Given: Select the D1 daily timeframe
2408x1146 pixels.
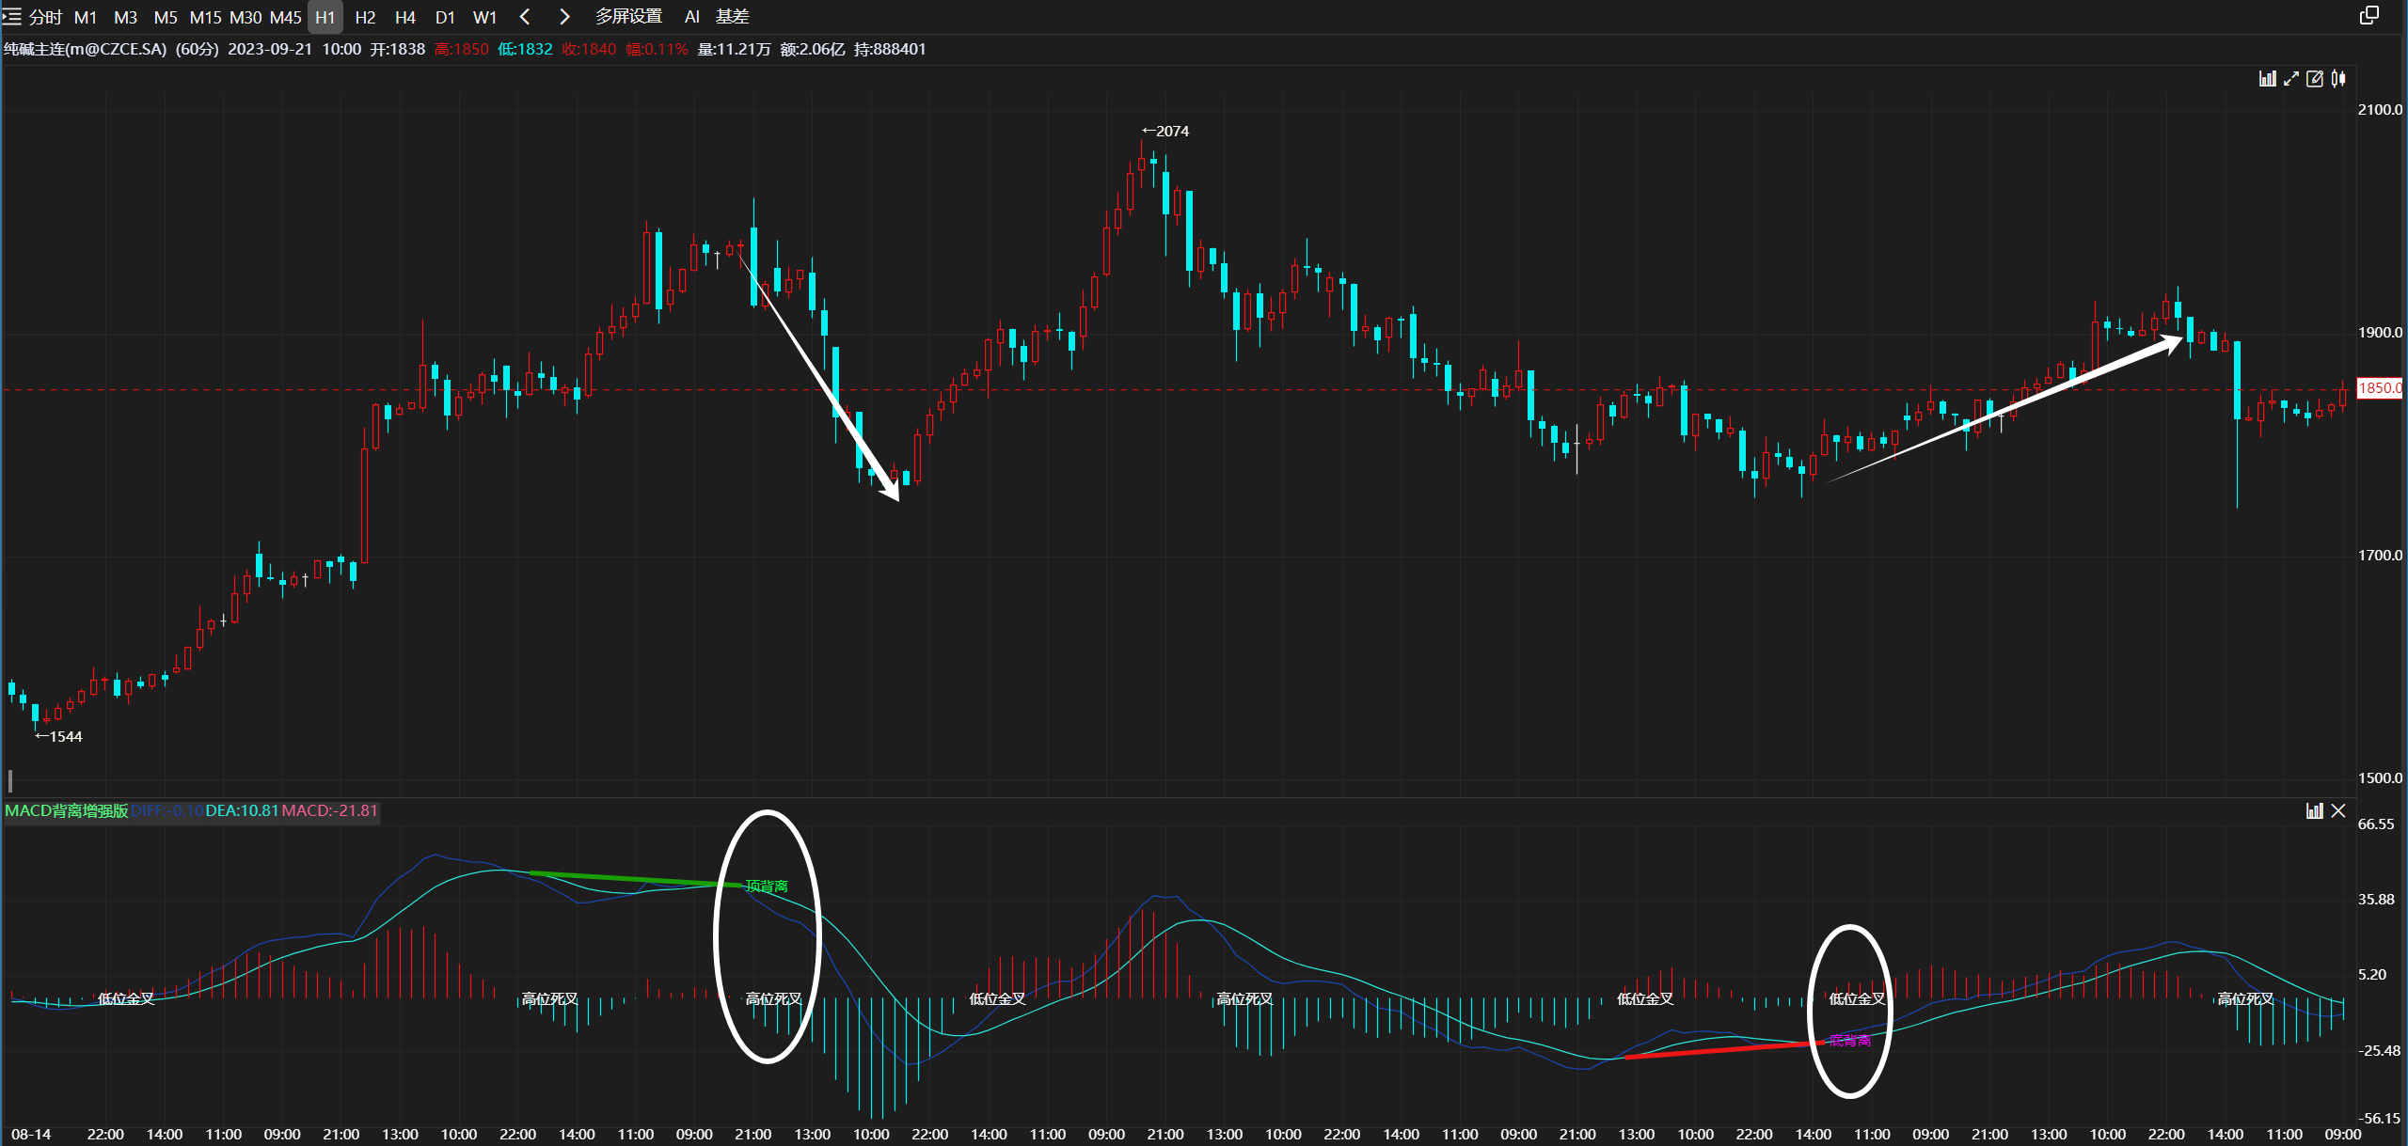Looking at the screenshot, I should [445, 17].
